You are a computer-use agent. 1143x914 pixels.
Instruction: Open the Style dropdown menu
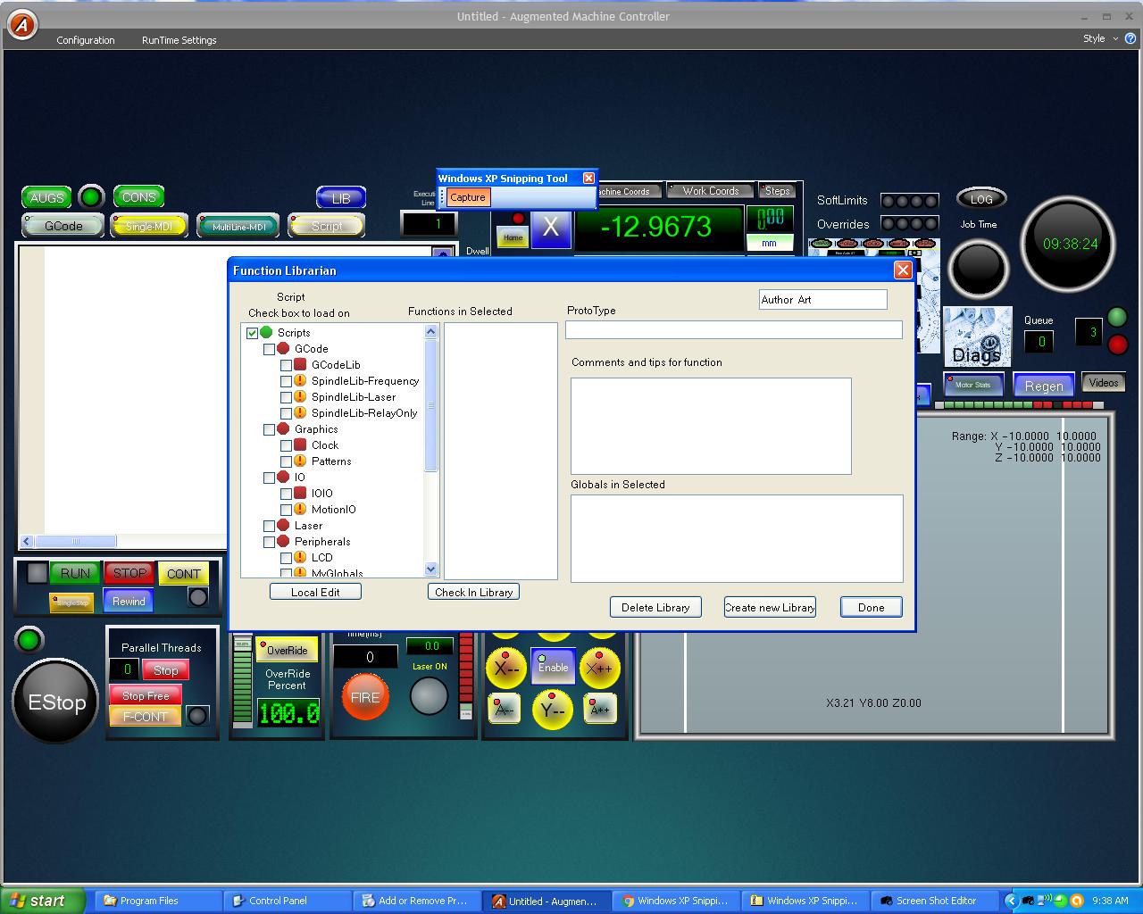click(x=1099, y=39)
